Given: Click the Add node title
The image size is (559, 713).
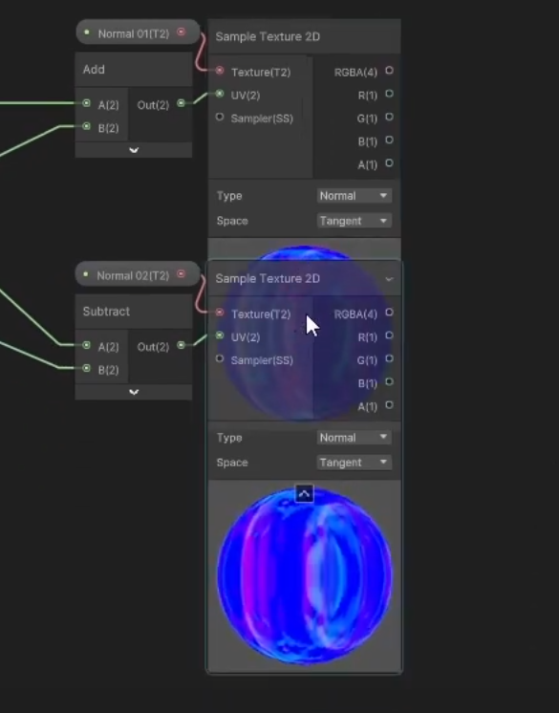Looking at the screenshot, I should click(x=94, y=70).
